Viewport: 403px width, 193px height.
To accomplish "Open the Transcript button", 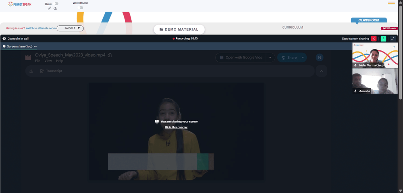I will click(x=51, y=71).
